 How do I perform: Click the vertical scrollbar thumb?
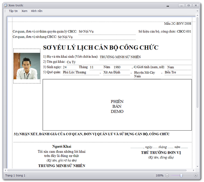[197, 62]
